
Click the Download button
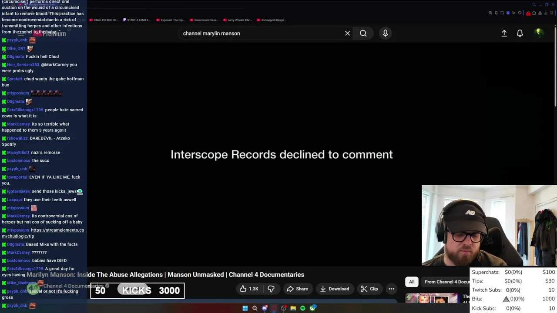click(334, 289)
